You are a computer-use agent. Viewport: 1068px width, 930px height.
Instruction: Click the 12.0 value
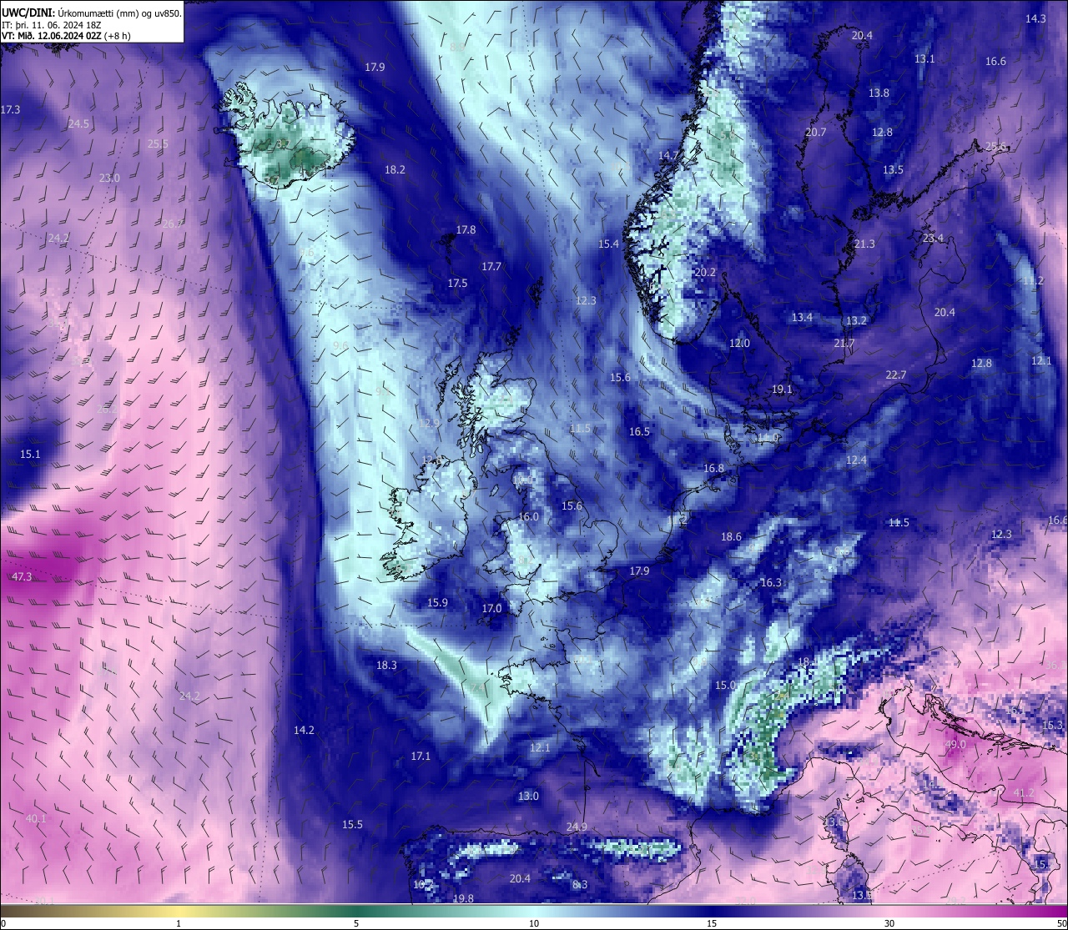(739, 343)
